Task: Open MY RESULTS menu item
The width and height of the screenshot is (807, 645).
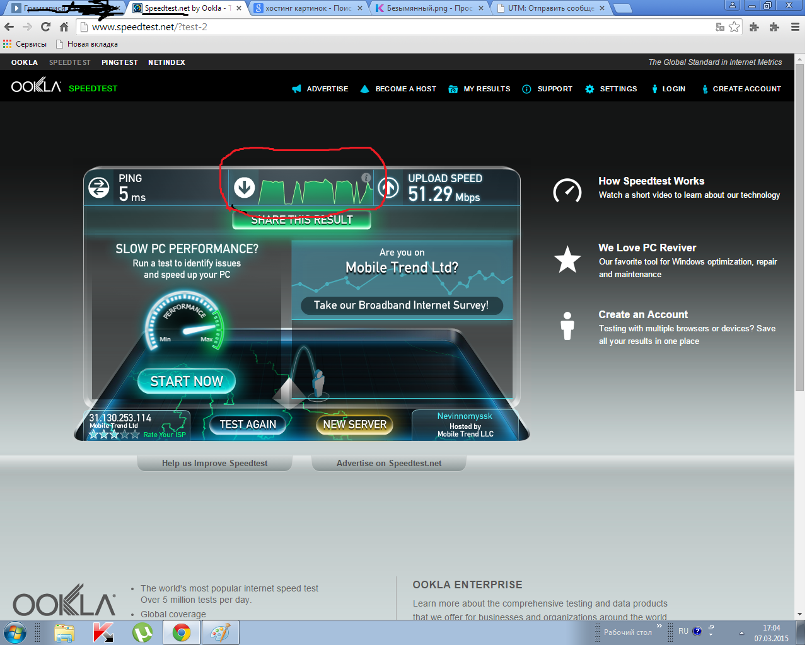Action: coord(479,89)
